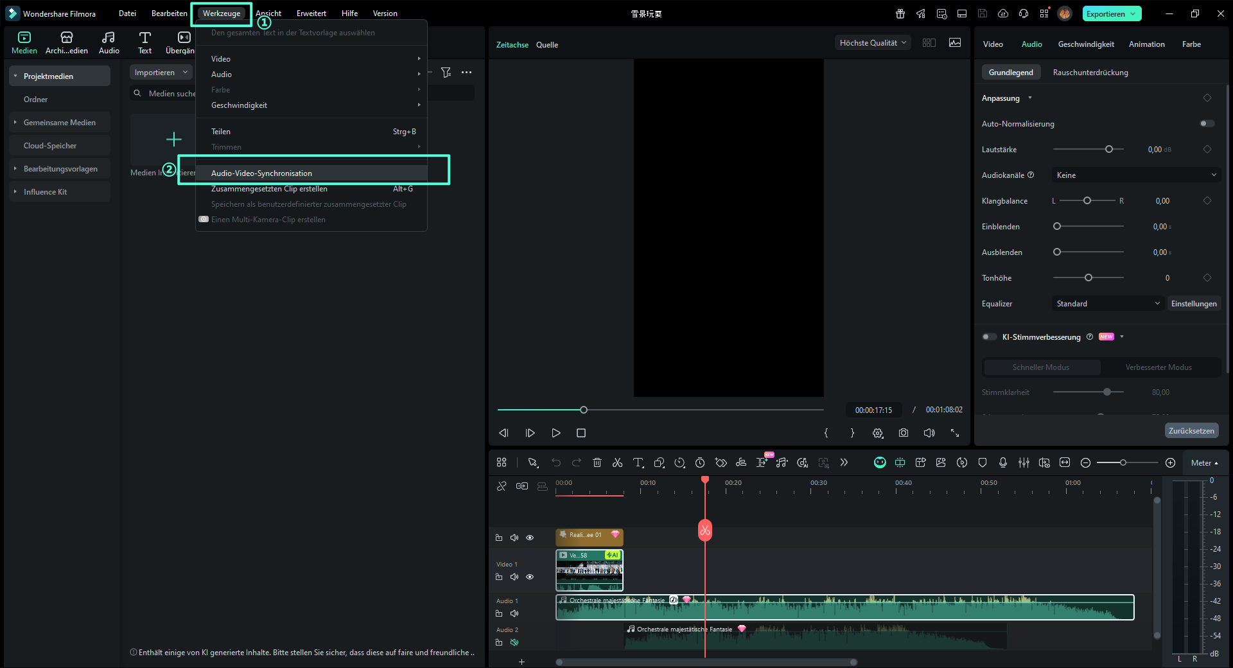Open the Audiokanäle dropdown set to Keine
1233x668 pixels.
click(1135, 175)
